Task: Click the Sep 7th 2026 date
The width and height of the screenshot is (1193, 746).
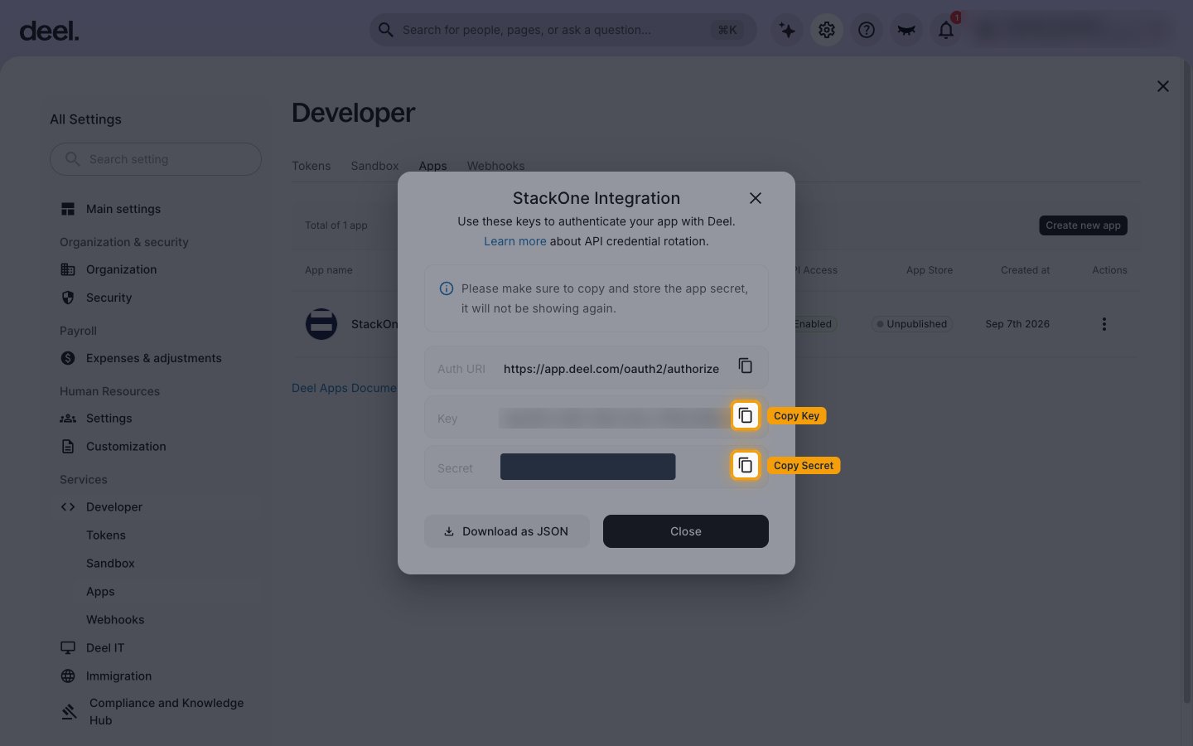Action: (1017, 324)
